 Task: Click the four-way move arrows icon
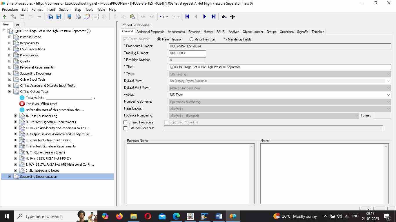232,17
